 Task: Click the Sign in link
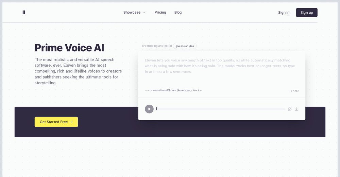[284, 13]
